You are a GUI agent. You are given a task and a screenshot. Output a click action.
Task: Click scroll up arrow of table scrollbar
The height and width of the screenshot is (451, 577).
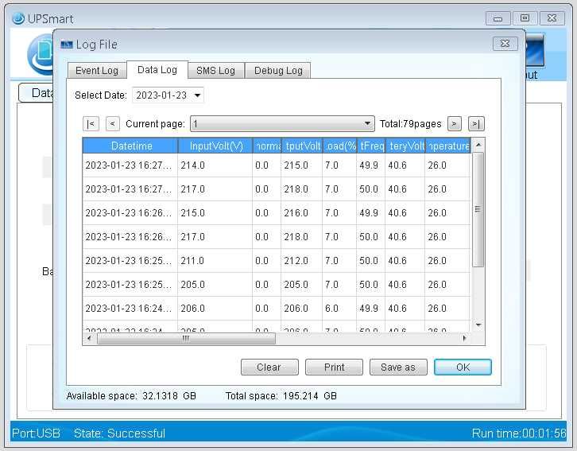tap(478, 145)
